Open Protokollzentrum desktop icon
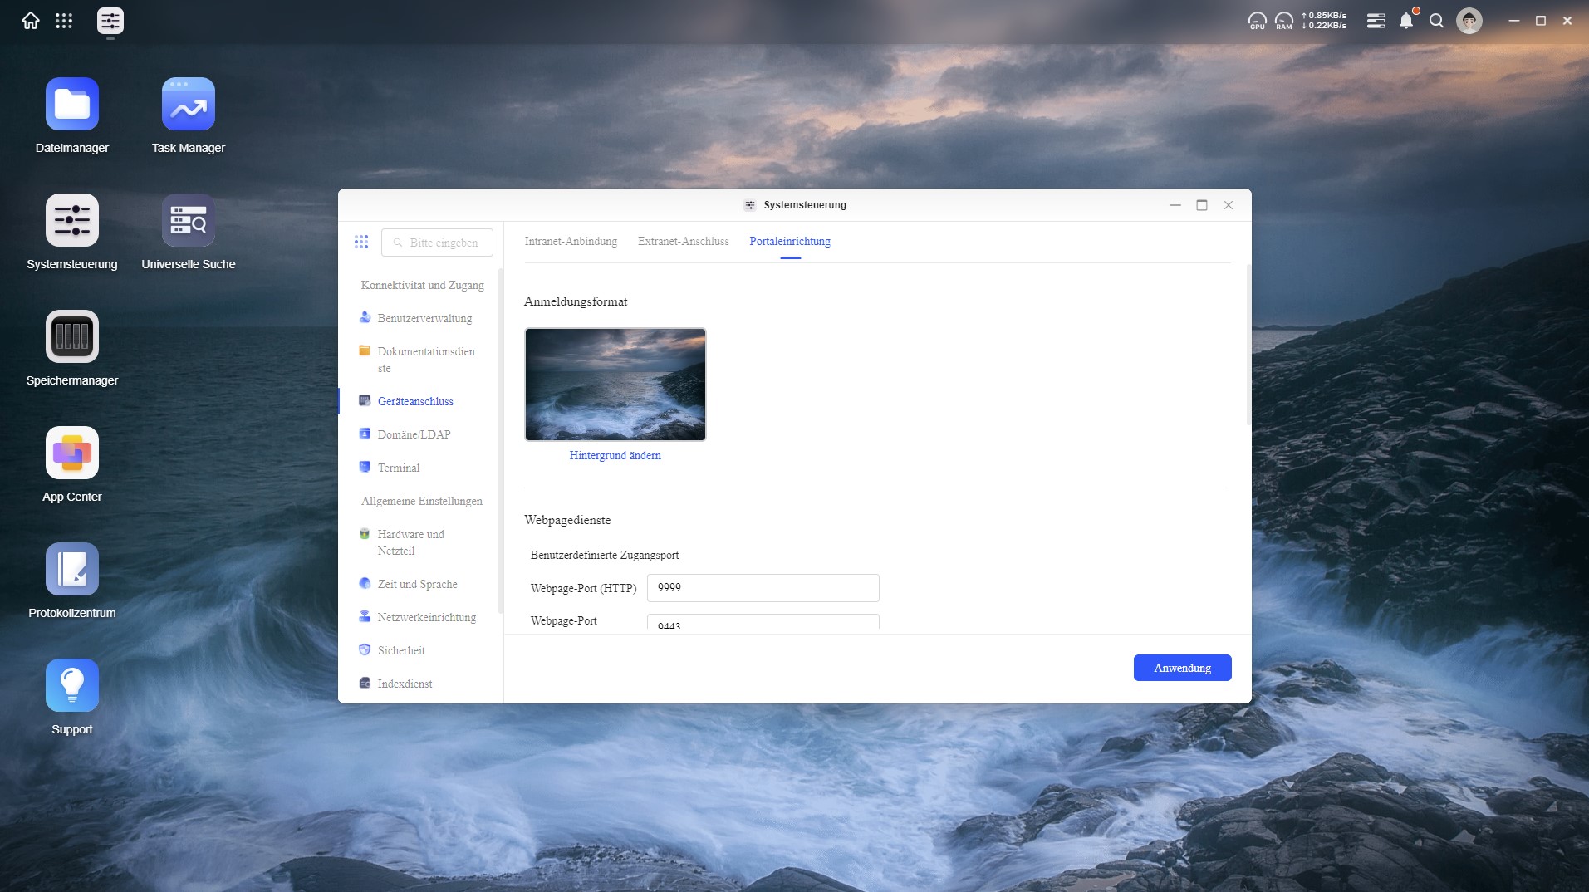This screenshot has width=1589, height=892. pos(72,570)
